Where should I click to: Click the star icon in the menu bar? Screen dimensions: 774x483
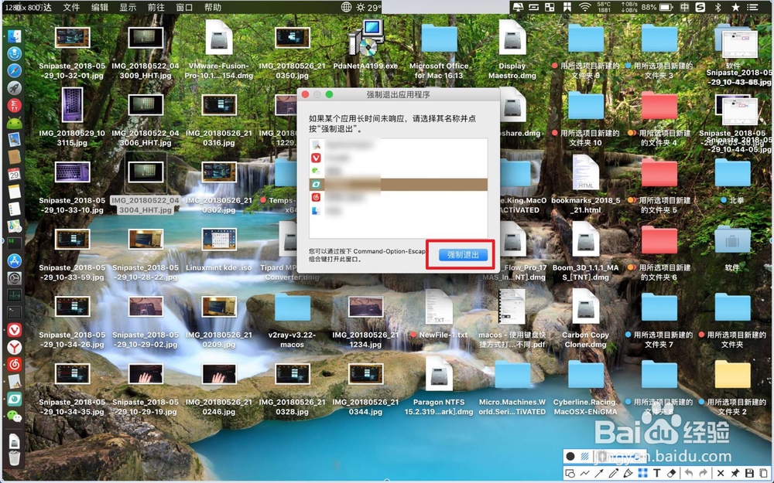tap(735, 7)
